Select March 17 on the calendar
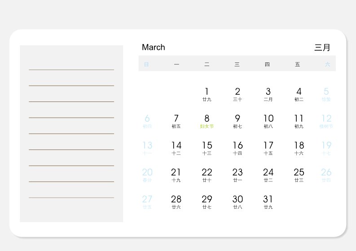 (268, 148)
